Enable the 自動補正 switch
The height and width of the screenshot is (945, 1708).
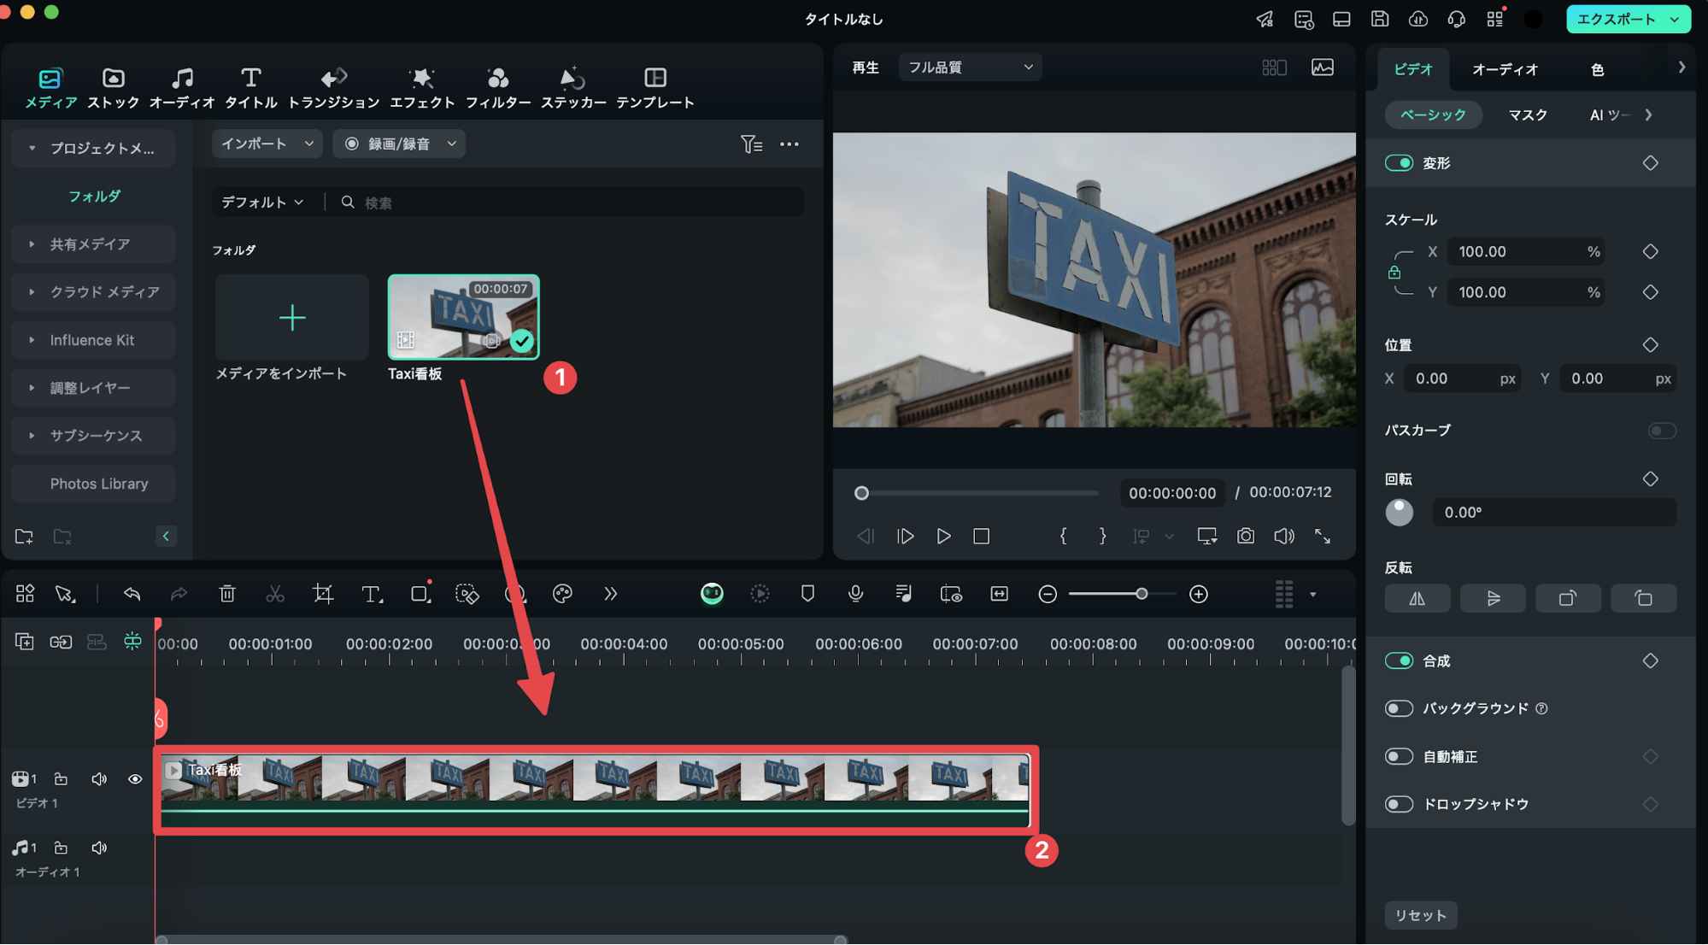pyautogui.click(x=1399, y=756)
